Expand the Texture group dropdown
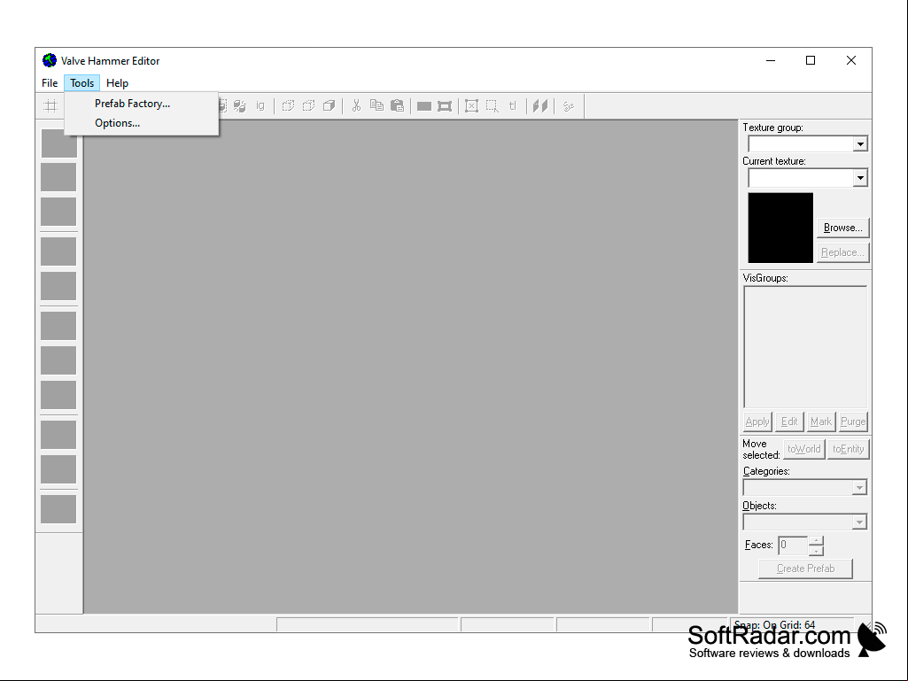 (860, 143)
